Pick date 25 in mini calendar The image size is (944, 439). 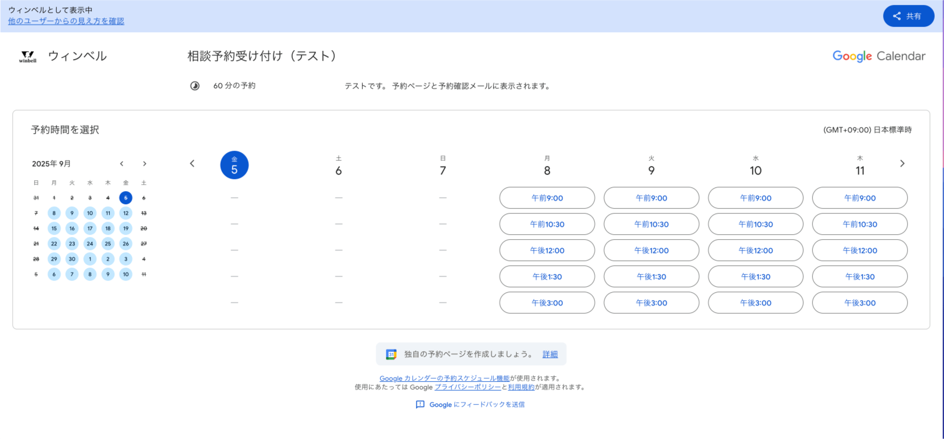108,244
